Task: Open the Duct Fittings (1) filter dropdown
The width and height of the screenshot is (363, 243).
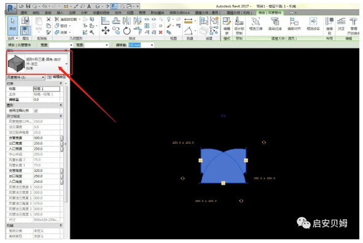Action: pyautogui.click(x=43, y=77)
